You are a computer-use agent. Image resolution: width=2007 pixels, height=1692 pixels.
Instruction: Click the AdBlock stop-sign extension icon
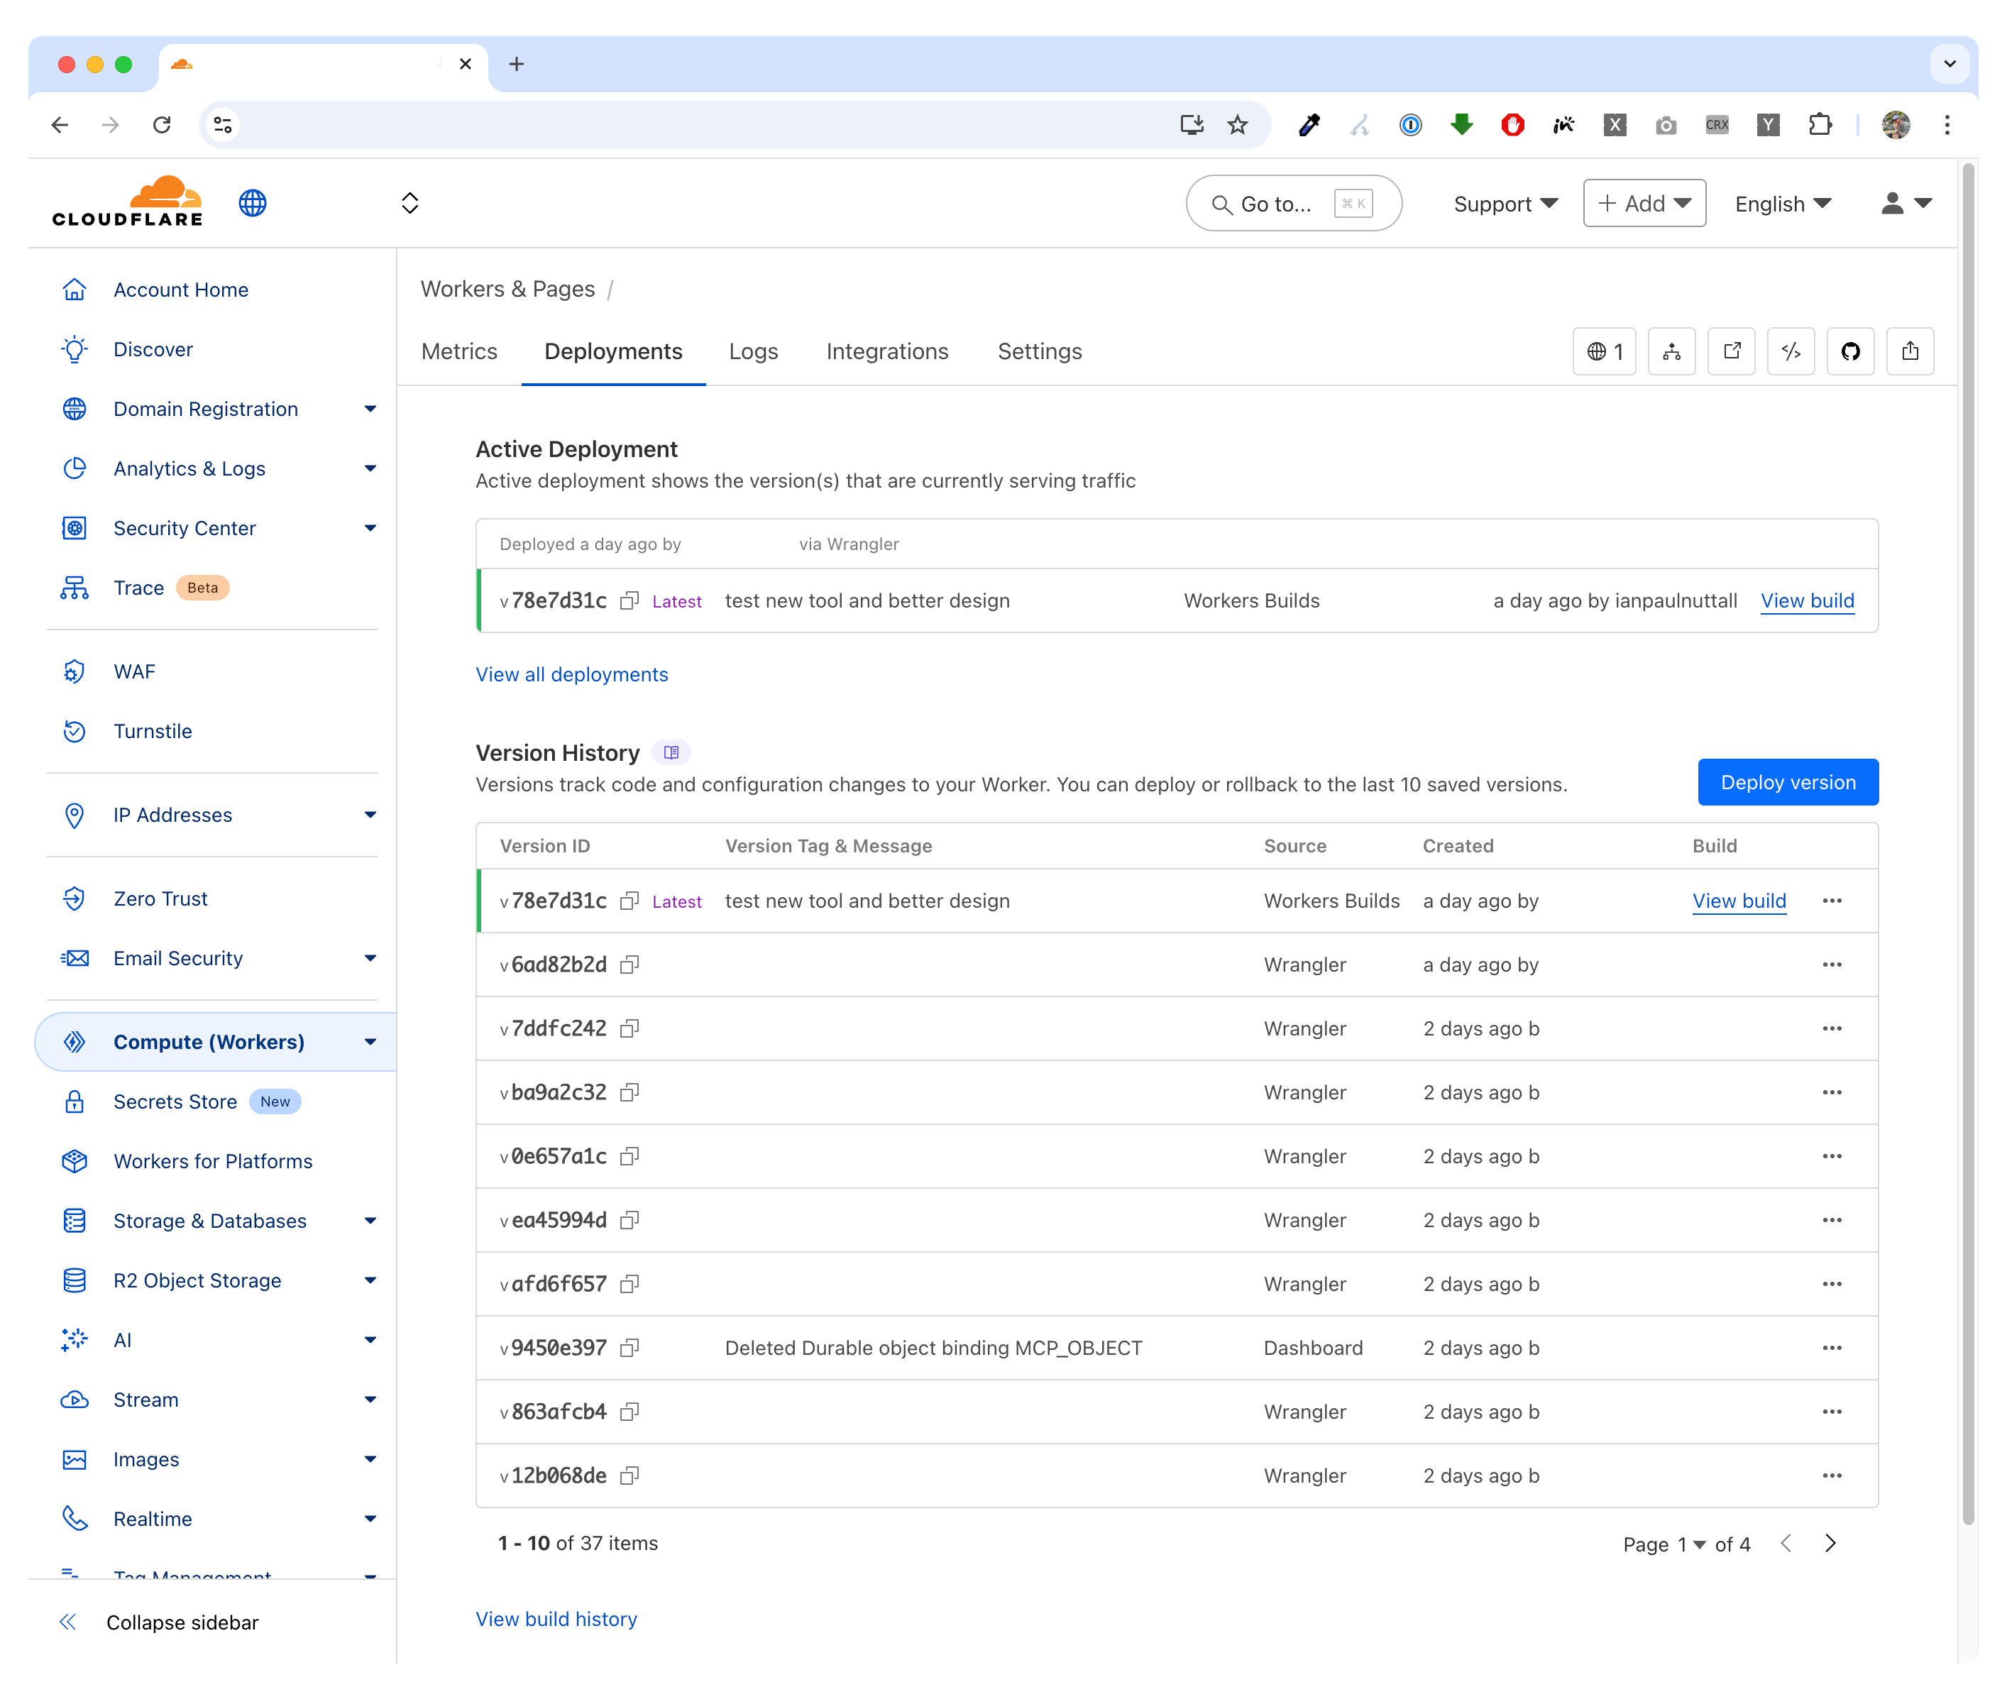tap(1512, 125)
